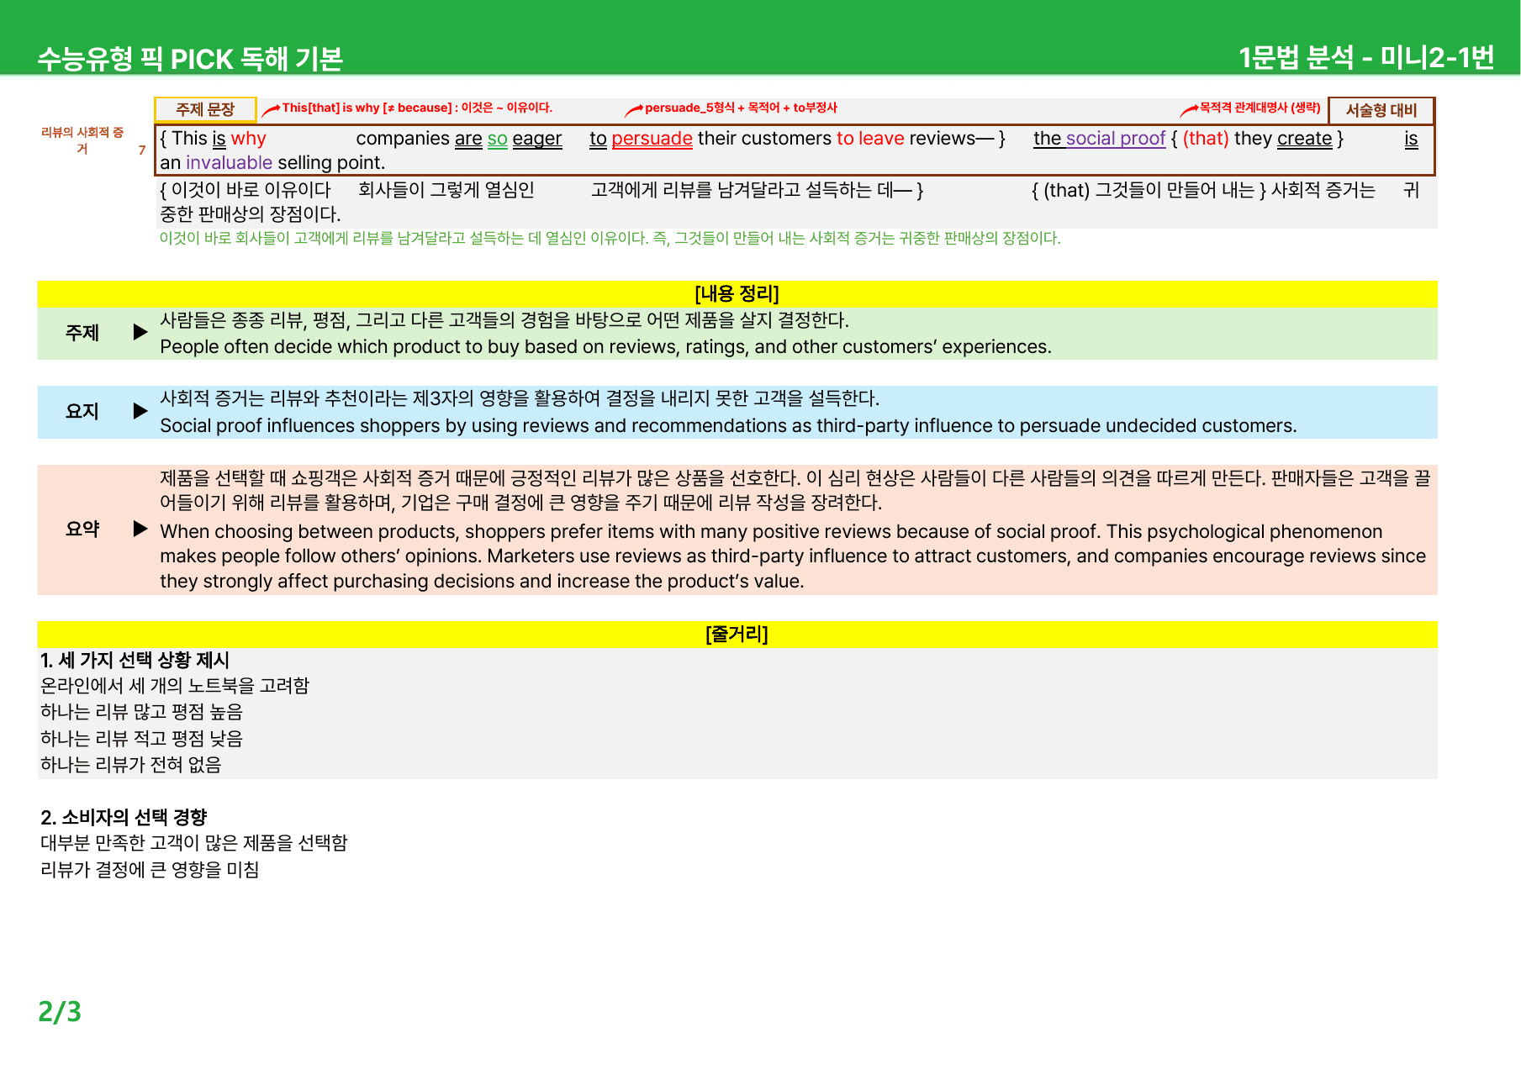
Task: Click the page number 2/3
Action: coord(60,1011)
